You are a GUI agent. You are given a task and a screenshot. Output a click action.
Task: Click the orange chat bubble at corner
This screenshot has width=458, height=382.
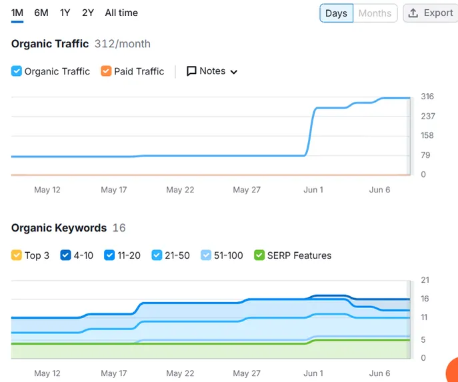pyautogui.click(x=452, y=370)
